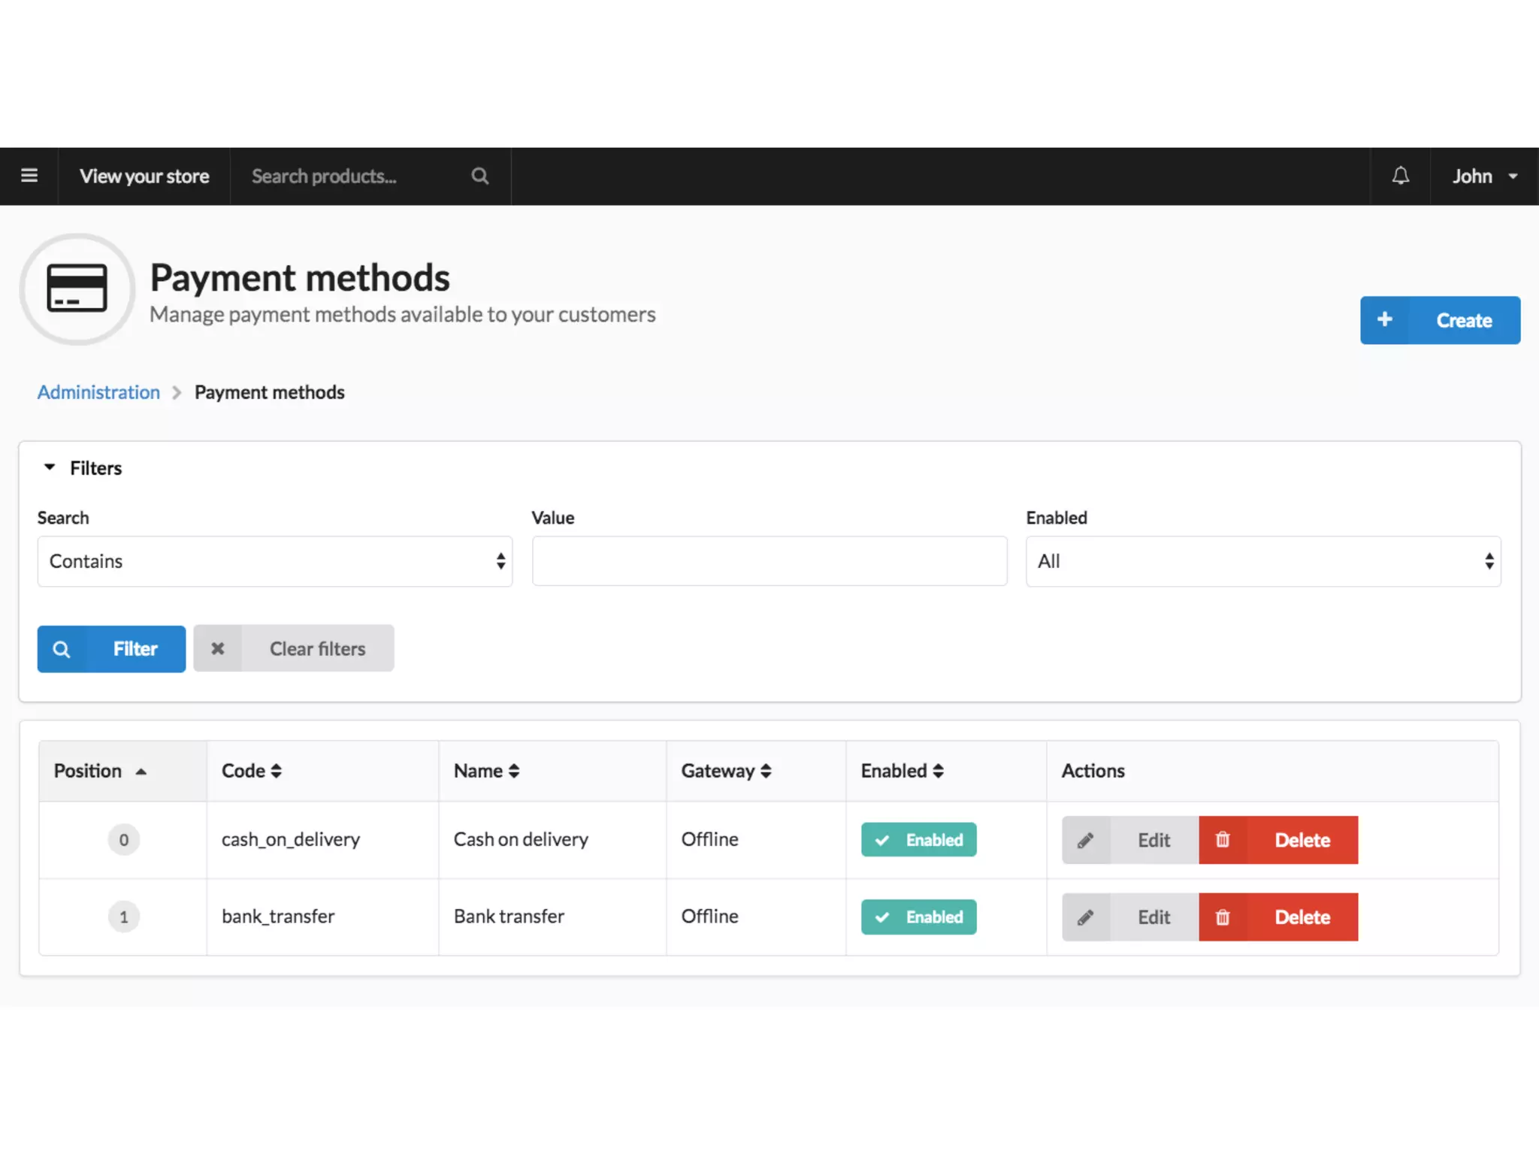Go to Administration breadcrumb link

[98, 392]
